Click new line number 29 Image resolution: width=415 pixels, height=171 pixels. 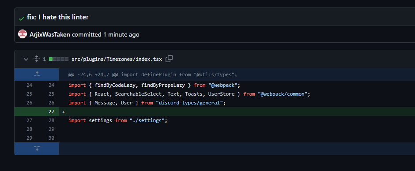point(51,129)
